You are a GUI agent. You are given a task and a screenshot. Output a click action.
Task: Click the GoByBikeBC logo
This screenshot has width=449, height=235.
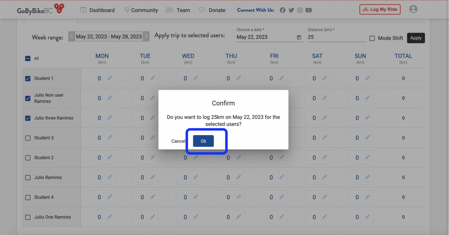pyautogui.click(x=40, y=9)
